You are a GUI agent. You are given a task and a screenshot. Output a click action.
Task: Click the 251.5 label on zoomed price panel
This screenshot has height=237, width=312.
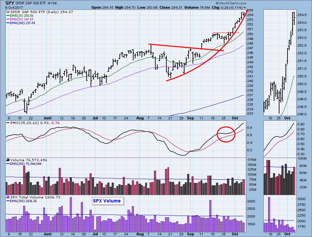(302, 61)
